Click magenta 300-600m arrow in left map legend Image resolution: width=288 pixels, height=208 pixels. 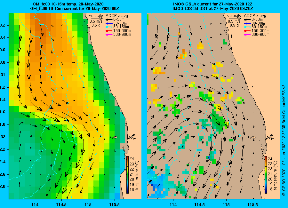click(109, 35)
